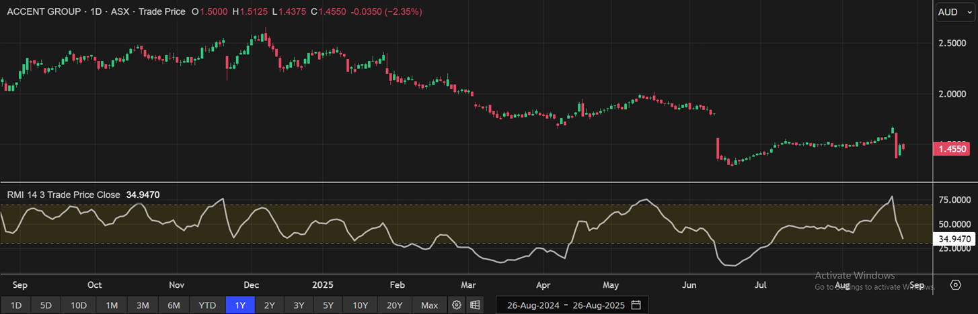Image resolution: width=978 pixels, height=314 pixels.
Task: Select the 1M range button
Action: tap(112, 305)
